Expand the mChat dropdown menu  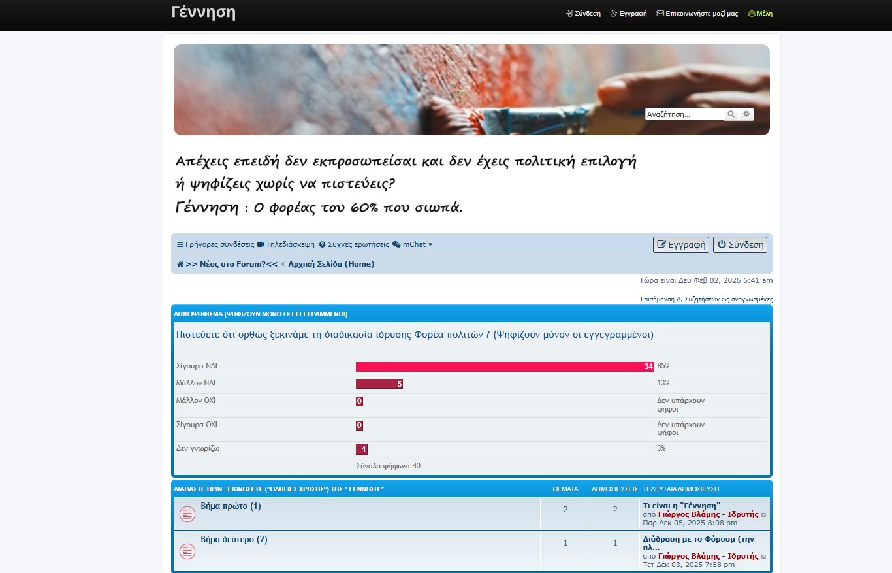coord(413,244)
